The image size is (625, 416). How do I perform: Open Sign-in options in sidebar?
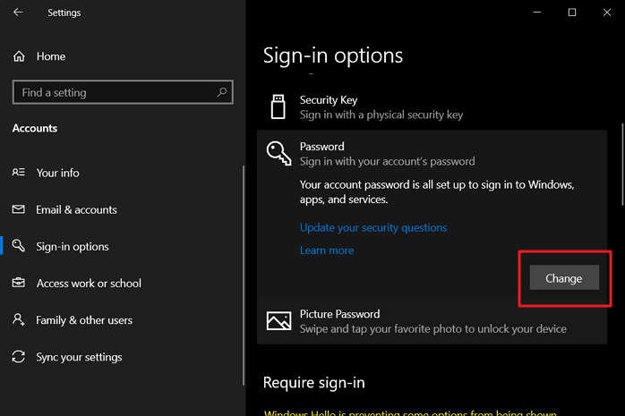(x=73, y=246)
